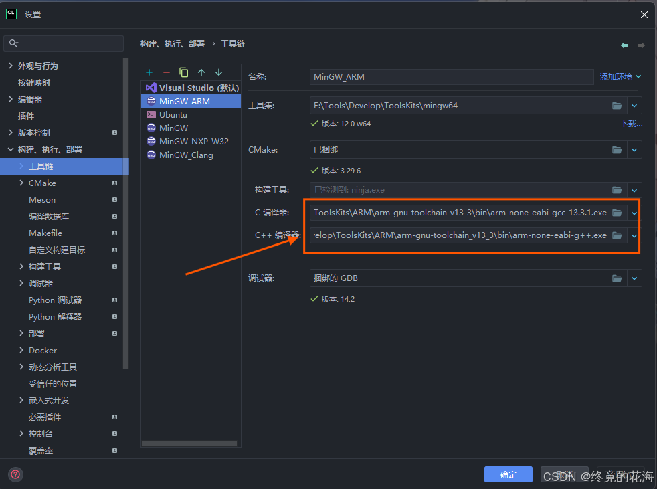Remove the selected toolchain with the minus icon
The image size is (657, 489).
pos(167,72)
